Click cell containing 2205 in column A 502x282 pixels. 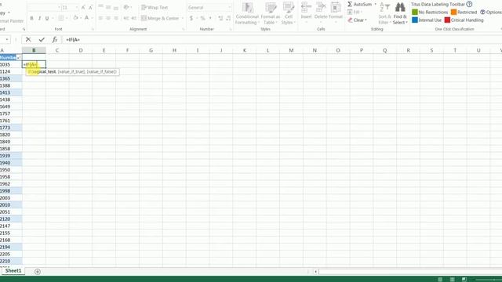pos(11,254)
